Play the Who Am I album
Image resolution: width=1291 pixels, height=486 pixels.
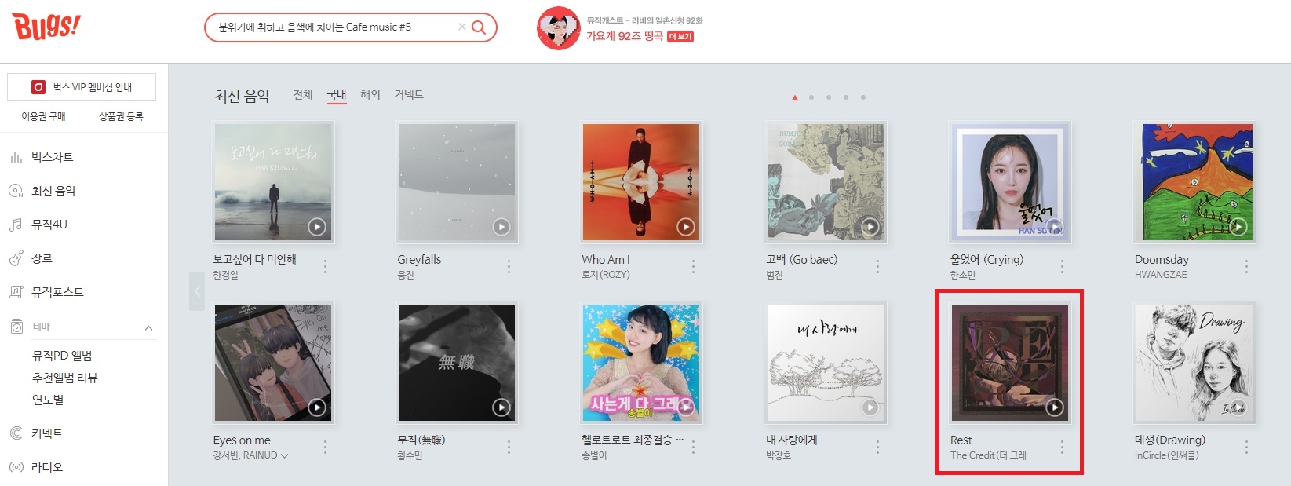(685, 227)
